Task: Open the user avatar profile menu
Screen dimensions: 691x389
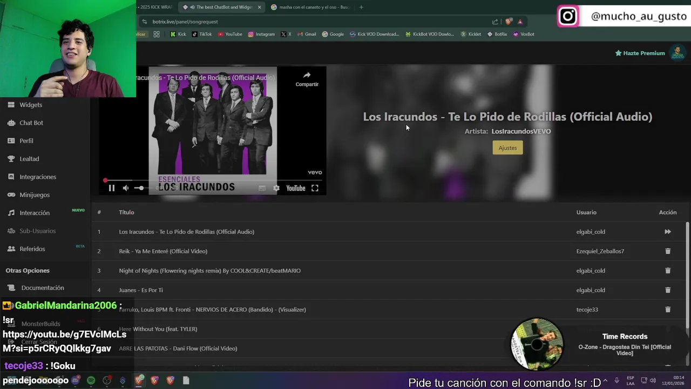Action: [x=677, y=52]
